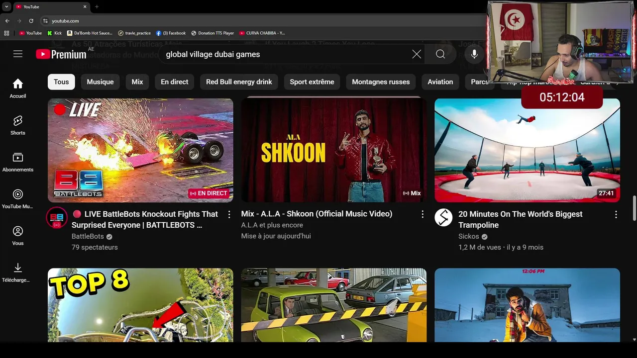Open the green Mini car thumbnail
This screenshot has height=358, width=637.
pos(334,305)
